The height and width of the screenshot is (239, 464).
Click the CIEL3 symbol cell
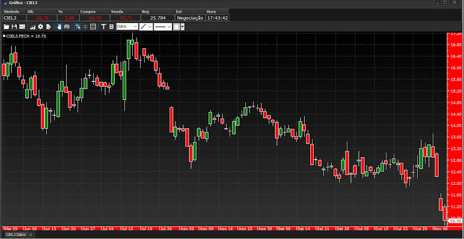pyautogui.click(x=14, y=18)
